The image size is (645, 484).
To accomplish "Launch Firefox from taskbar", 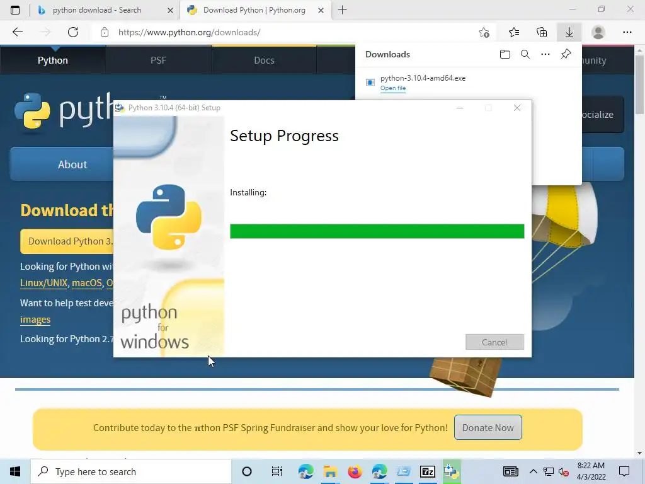I will click(355, 471).
